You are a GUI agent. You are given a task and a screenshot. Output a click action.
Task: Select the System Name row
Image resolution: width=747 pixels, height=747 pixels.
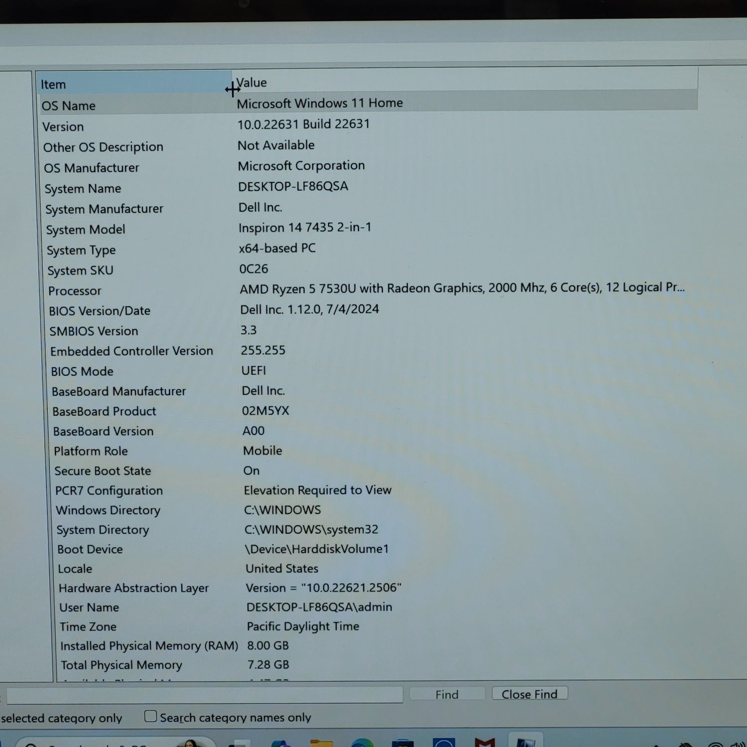pos(370,187)
